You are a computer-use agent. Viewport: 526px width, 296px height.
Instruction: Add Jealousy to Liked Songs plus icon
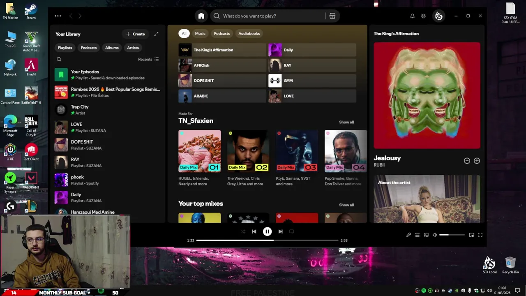[x=477, y=161]
